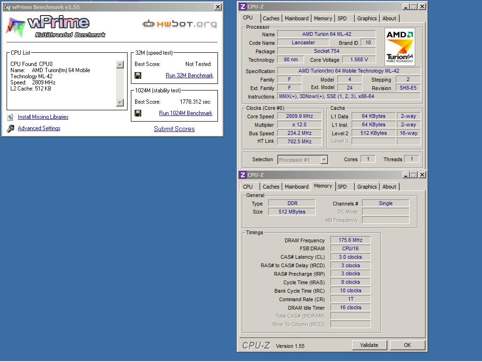
Task: Click the Channels # value 'Single'
Action: pyautogui.click(x=386, y=204)
